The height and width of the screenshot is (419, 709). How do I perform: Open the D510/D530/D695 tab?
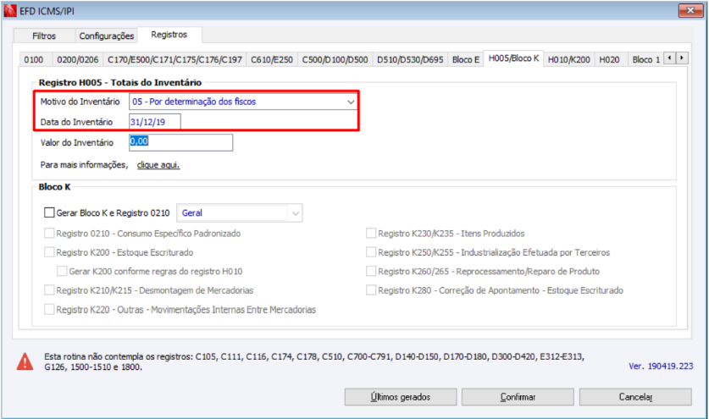(x=410, y=59)
